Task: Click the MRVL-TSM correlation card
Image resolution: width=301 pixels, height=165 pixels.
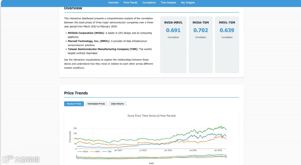Action: click(x=227, y=44)
